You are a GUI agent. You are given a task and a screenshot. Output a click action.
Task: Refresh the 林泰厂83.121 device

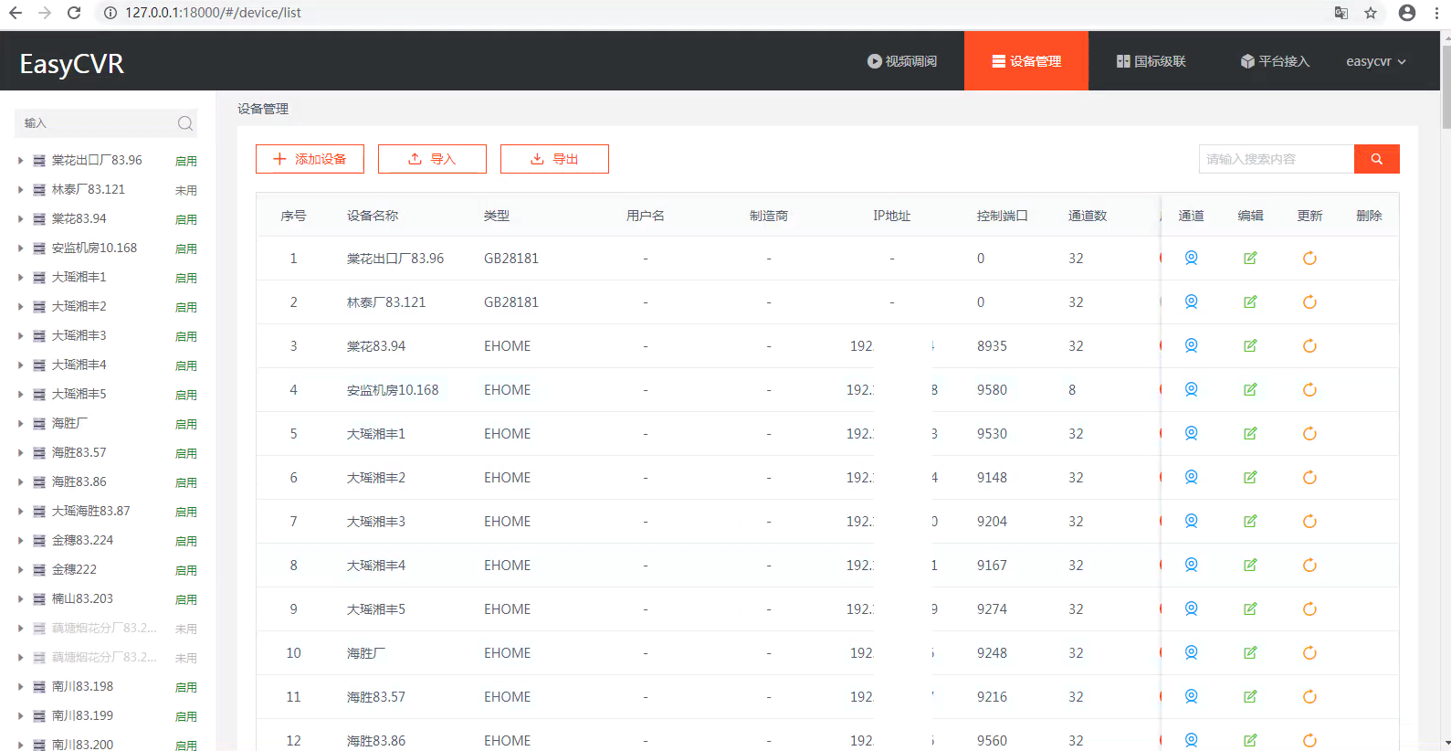[1309, 301]
